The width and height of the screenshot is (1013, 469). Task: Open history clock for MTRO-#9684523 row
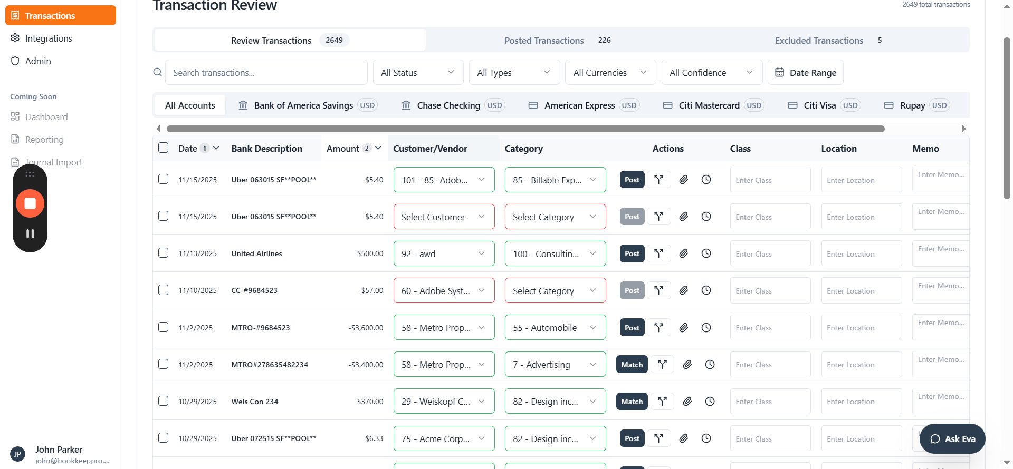(x=706, y=328)
